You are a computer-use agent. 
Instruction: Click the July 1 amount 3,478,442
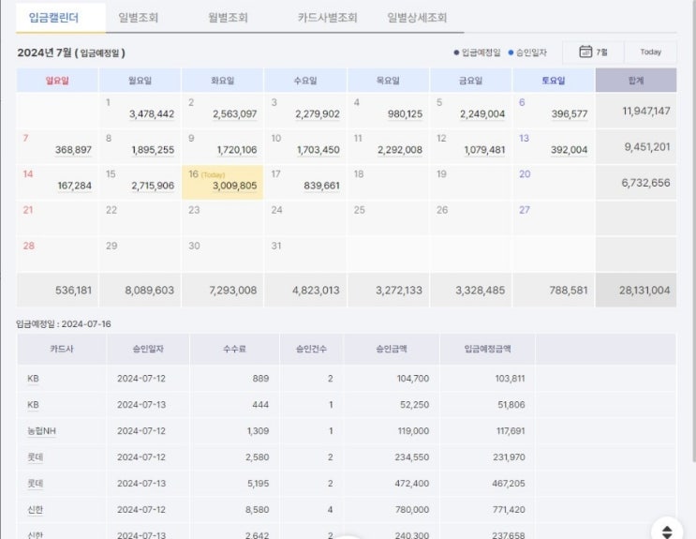tap(152, 113)
